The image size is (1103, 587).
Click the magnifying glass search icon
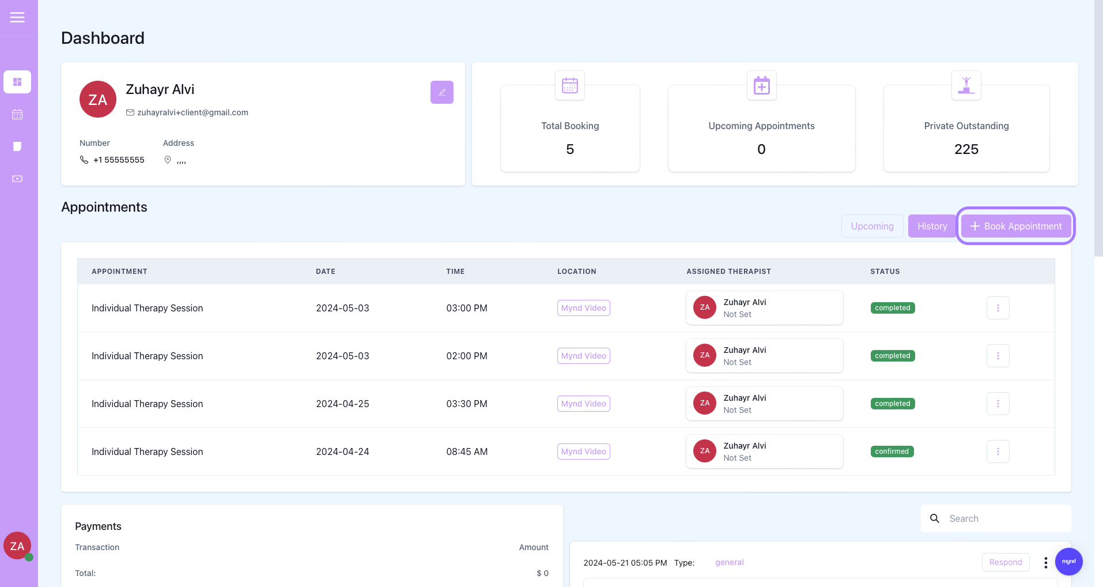coord(935,518)
